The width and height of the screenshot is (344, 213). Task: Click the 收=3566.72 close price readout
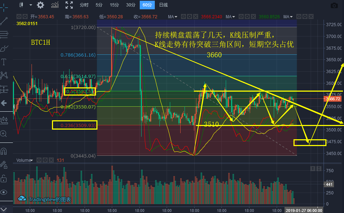[x=145, y=17]
